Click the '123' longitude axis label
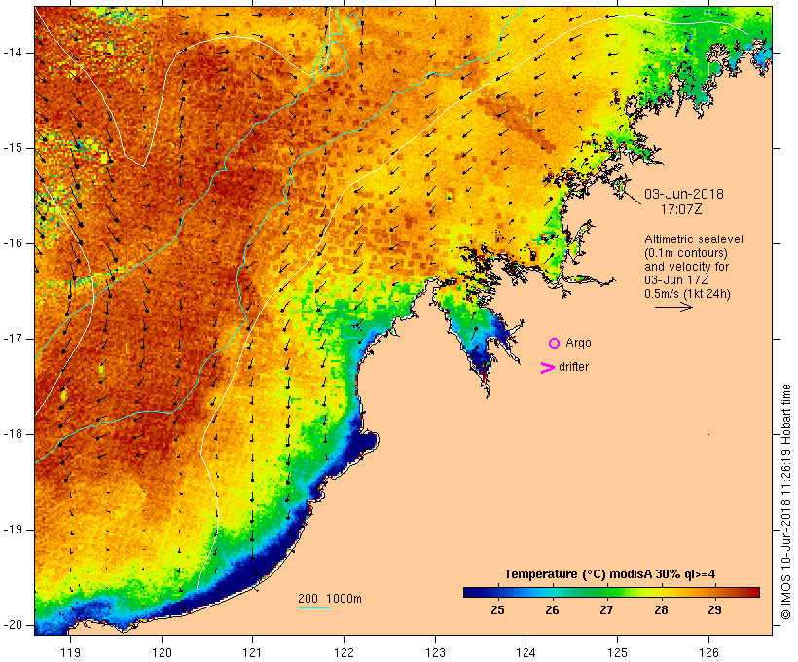The height and width of the screenshot is (662, 798). pyautogui.click(x=435, y=653)
